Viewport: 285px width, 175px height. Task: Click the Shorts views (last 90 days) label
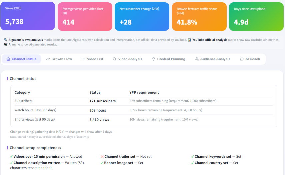(x=35, y=120)
